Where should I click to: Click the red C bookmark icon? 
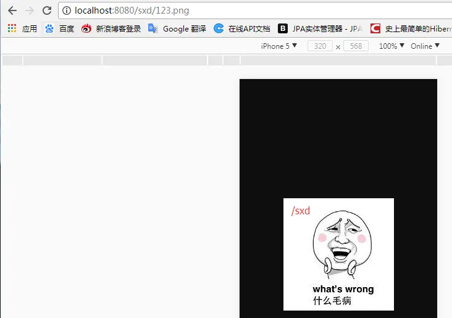click(375, 28)
